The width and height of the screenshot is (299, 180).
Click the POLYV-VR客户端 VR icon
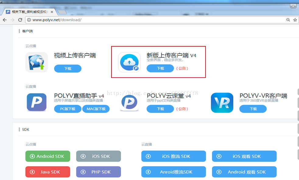tap(222, 103)
